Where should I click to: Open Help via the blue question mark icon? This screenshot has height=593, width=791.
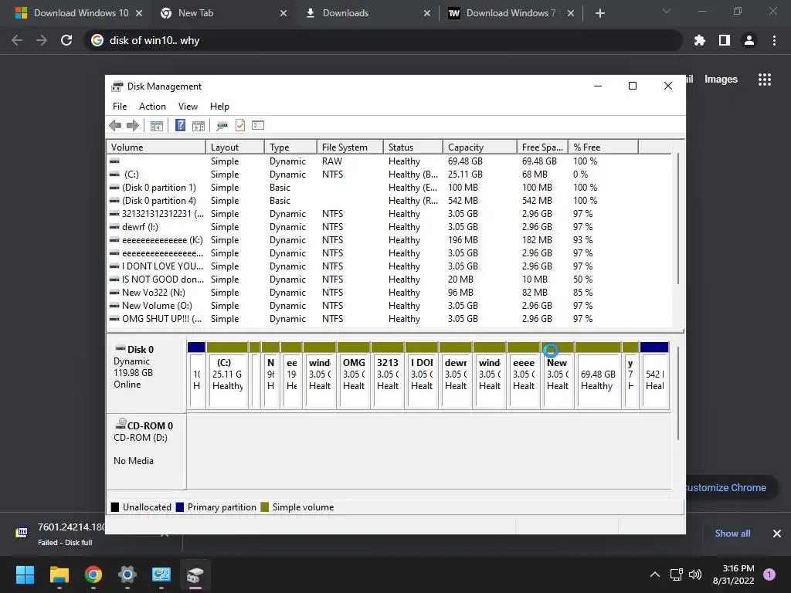coord(180,126)
